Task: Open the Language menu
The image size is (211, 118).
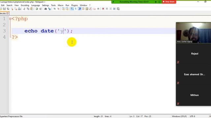Action: 36,5
